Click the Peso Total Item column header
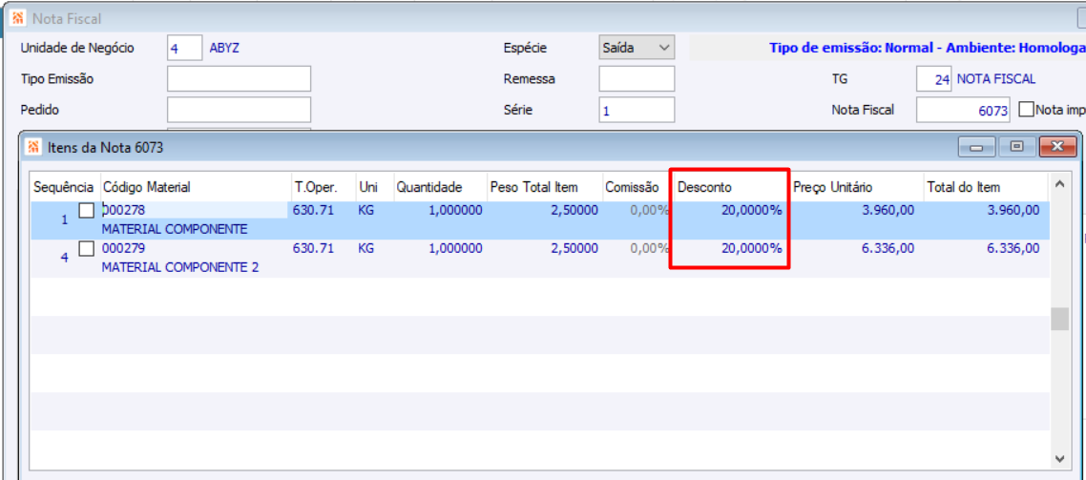1086x480 pixels. pyautogui.click(x=544, y=187)
